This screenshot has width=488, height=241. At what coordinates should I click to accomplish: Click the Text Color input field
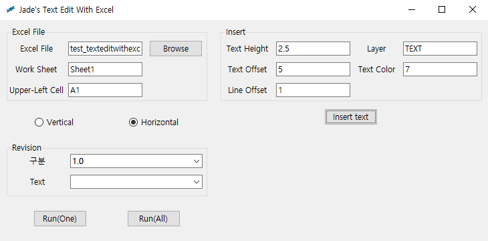click(440, 69)
